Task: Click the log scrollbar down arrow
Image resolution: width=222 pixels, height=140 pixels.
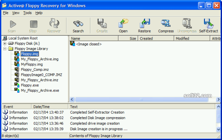Action: 218,129
